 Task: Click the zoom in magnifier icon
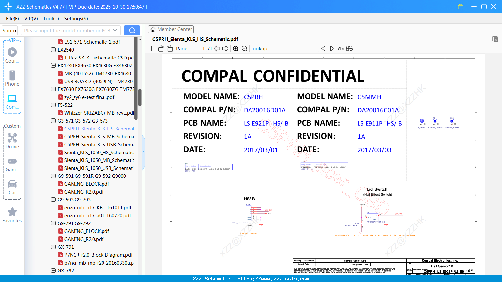[236, 49]
